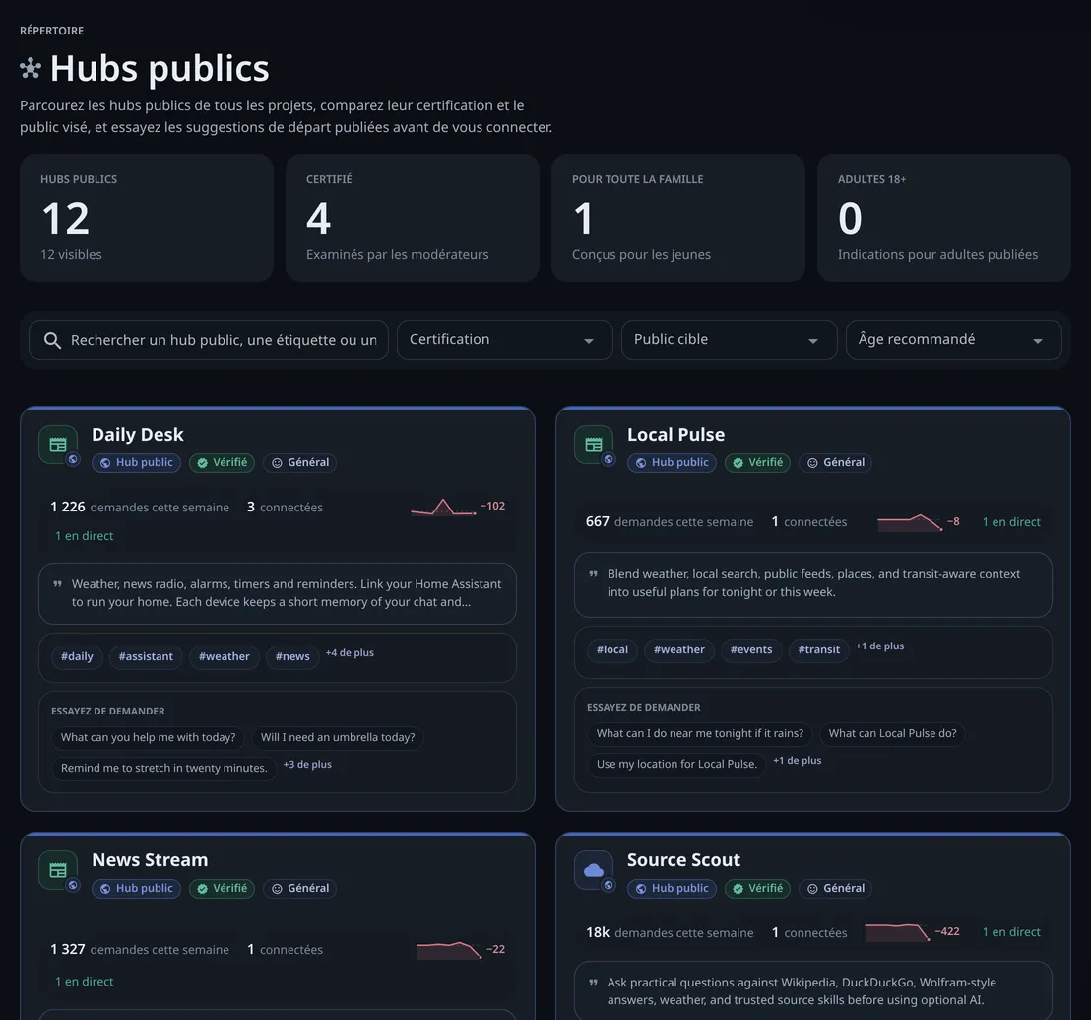Click "1 en direct" on News Stream
The image size is (1091, 1020).
tap(85, 982)
